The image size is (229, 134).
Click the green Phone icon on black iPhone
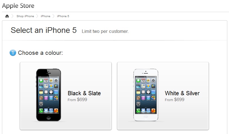point(41,110)
